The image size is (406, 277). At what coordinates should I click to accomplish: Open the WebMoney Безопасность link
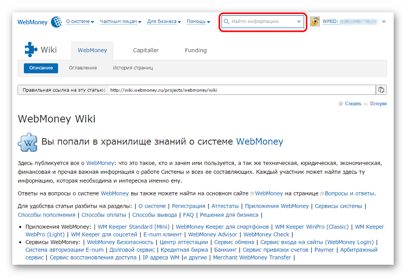120,242
